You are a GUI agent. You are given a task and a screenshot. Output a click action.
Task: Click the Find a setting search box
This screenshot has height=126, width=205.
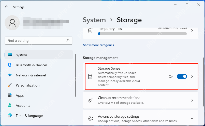[39, 40]
